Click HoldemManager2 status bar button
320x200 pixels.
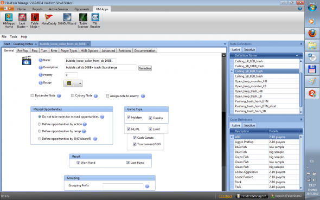tap(252, 196)
